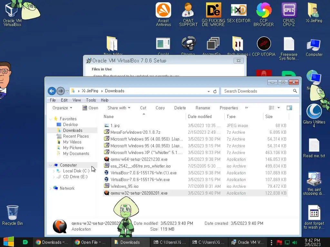This screenshot has height=247, width=330.
Task: Click the Cut toolbar button
Action: [x=143, y=108]
